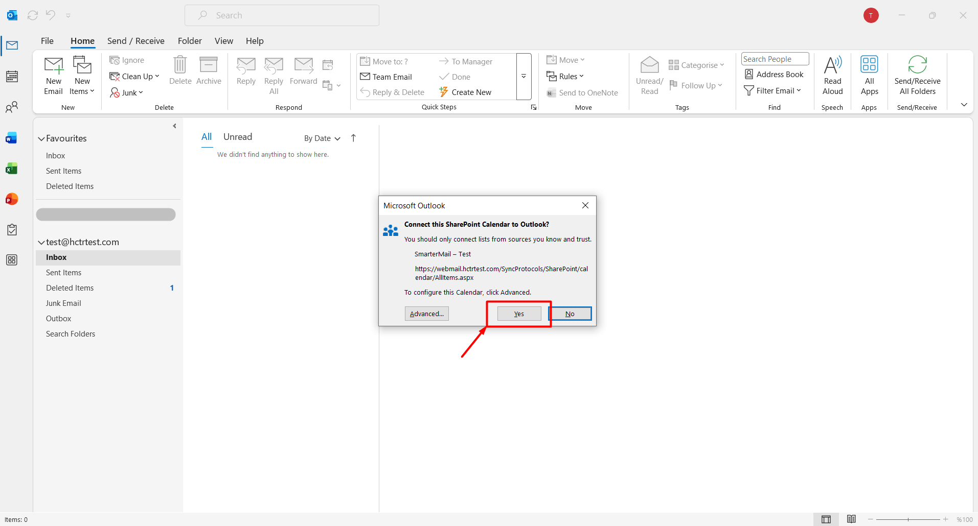Click the undo arrow in title bar

50,15
